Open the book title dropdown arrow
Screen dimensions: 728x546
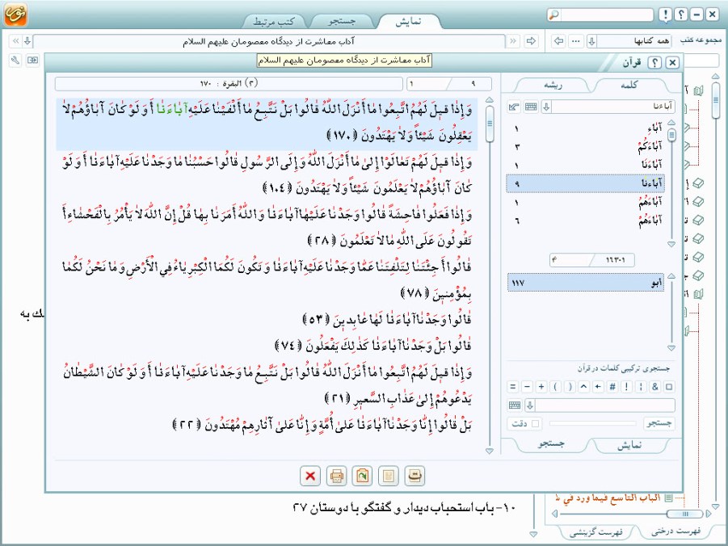(x=27, y=41)
